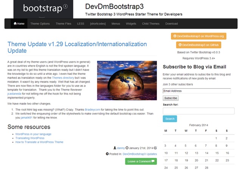Open the jamalik91 link
The image size is (242, 170).
point(26,117)
